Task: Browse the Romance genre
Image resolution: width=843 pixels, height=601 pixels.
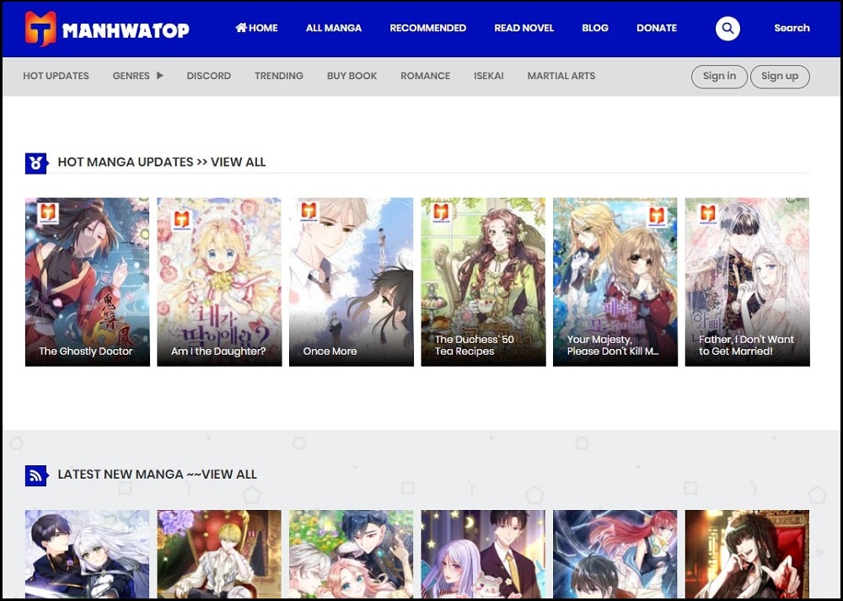Action: [x=425, y=76]
